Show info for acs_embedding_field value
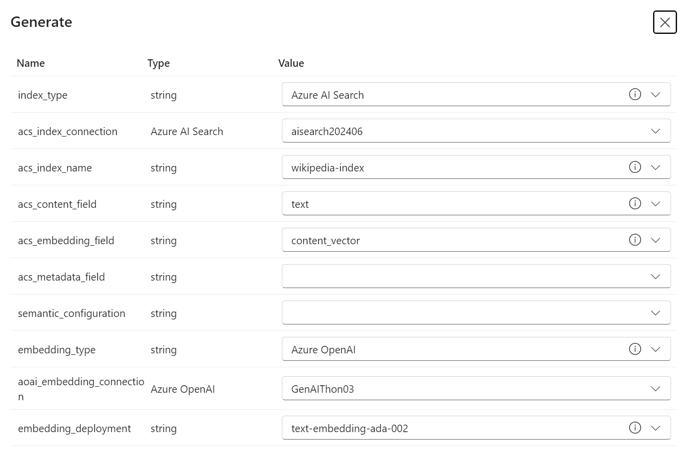 click(x=635, y=240)
